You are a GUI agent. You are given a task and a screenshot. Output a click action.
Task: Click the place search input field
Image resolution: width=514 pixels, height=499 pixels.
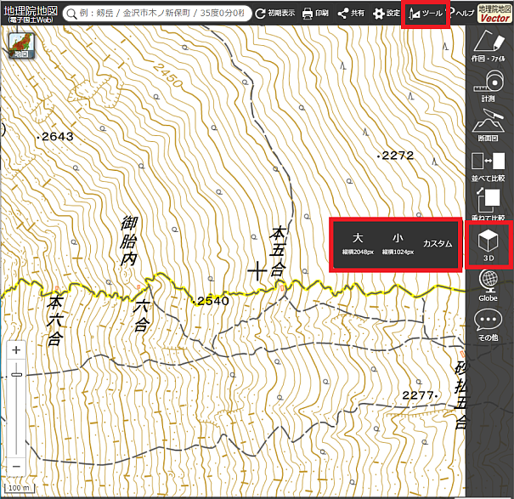pos(161,14)
